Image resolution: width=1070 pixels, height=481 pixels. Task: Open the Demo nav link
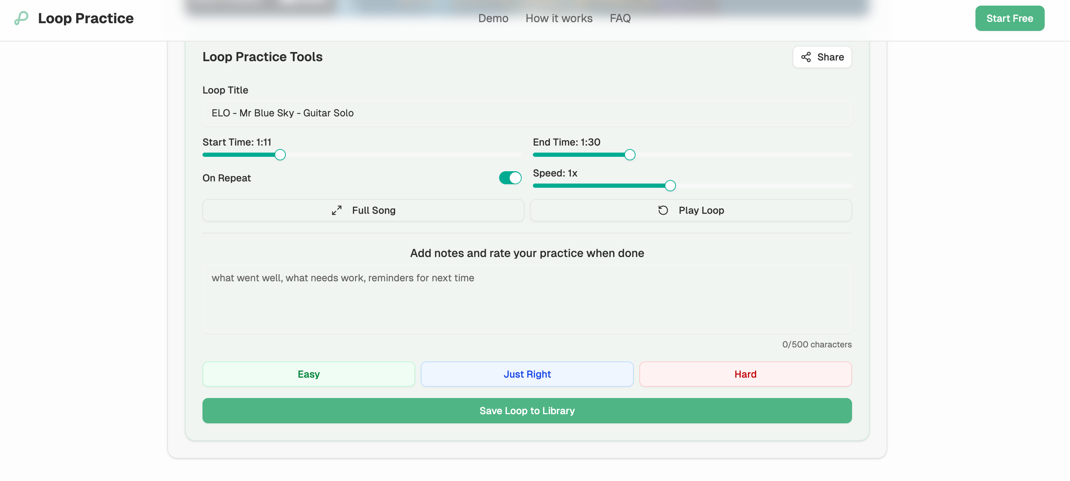(493, 18)
